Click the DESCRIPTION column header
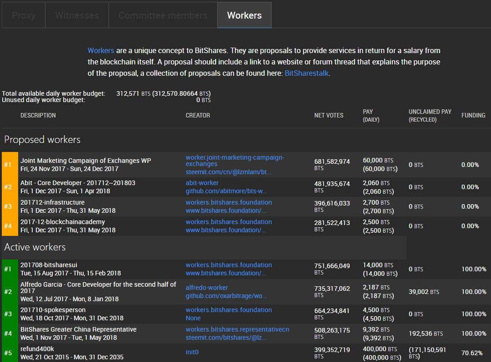This screenshot has width=491, height=362. point(38,115)
